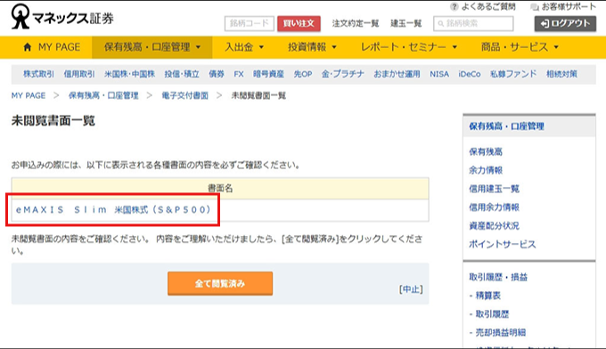Select 相続対策 in the sub navigation
The width and height of the screenshot is (606, 349).
click(x=561, y=74)
